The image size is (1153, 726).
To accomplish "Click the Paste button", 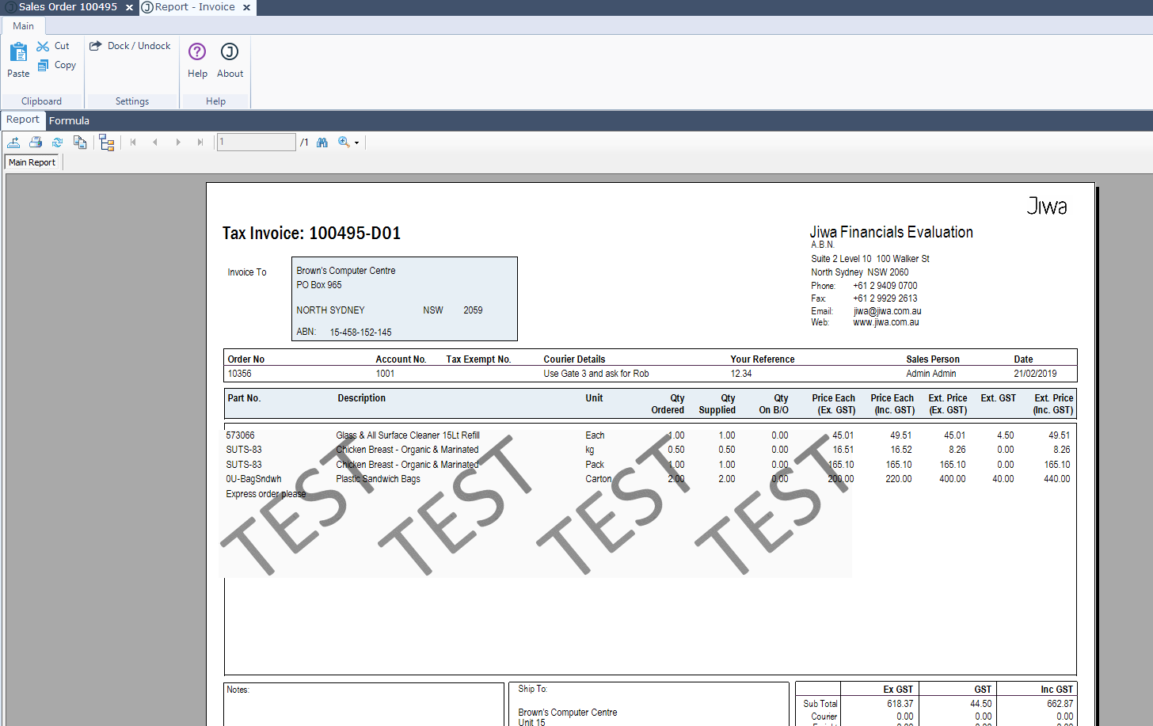I will click(x=18, y=61).
